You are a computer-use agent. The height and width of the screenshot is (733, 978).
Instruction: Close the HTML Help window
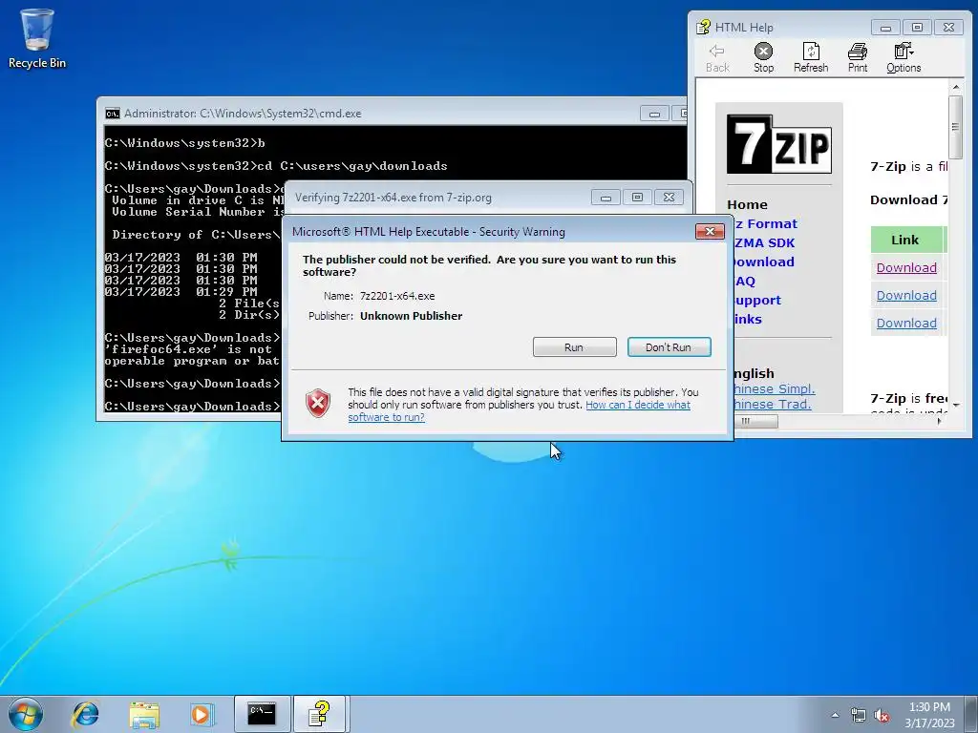[x=948, y=28]
